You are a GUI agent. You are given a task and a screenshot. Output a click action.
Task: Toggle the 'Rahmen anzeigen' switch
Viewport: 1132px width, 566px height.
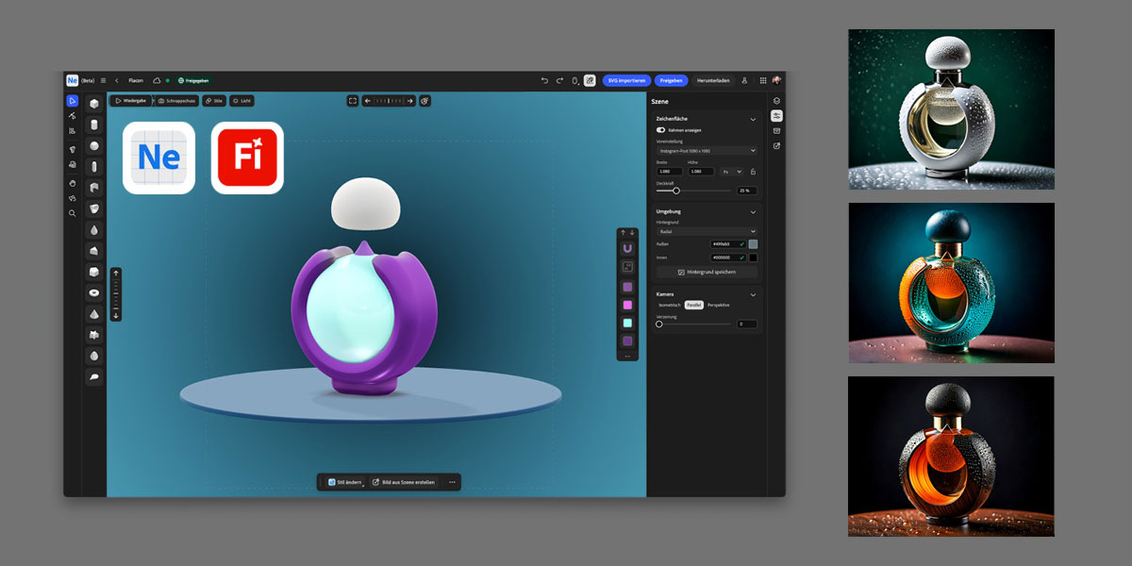660,130
